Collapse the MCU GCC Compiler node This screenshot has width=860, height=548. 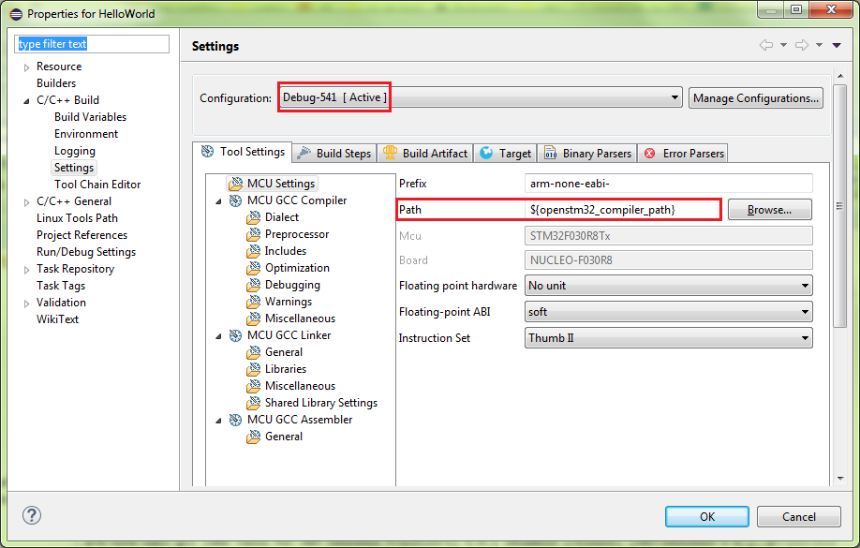219,201
